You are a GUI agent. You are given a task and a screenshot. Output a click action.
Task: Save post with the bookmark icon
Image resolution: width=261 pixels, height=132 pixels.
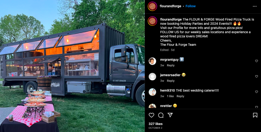coord(255,115)
